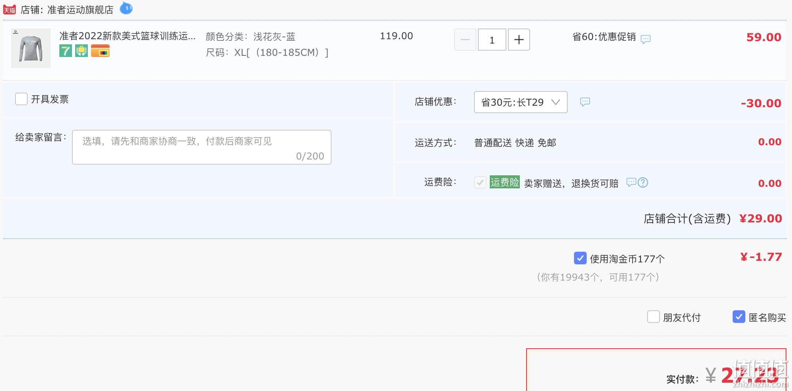
Task: Uncheck the 使用淘金币177个 checkbox
Action: 580,258
